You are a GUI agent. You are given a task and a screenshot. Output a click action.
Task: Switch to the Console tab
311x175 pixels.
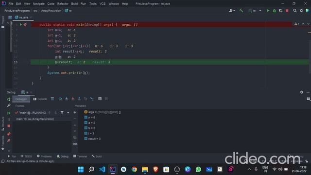(x=40, y=99)
